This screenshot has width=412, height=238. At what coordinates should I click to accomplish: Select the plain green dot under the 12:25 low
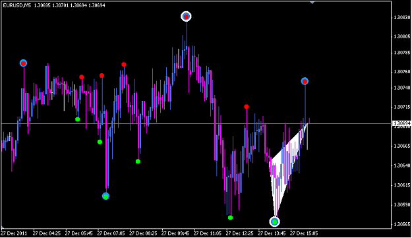click(231, 218)
